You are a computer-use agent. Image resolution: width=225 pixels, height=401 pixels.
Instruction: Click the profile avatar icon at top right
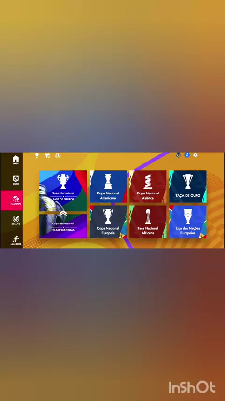pos(179,155)
